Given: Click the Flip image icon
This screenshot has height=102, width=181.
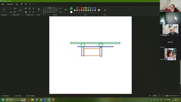Looking at the screenshot, I should 15,12.
